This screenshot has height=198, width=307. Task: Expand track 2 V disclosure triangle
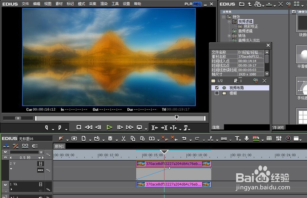(x=11, y=169)
